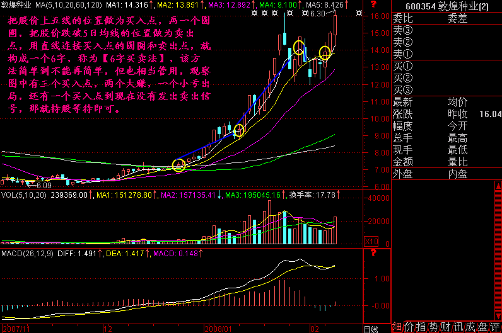
Task: Open the 日线 period selector
Action: pyautogui.click(x=372, y=329)
